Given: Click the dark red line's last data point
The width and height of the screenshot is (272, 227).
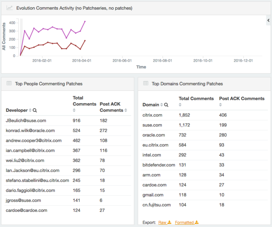Looking at the screenshot, I should [x=85, y=40].
